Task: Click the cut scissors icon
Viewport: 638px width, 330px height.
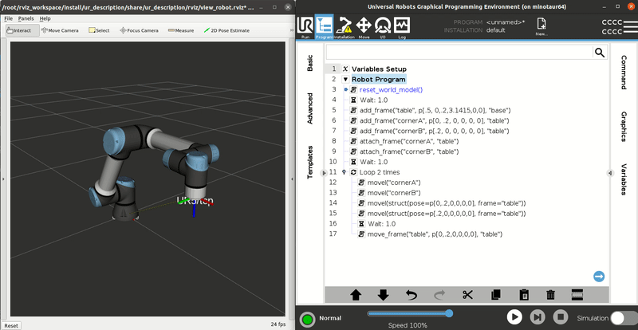Action: click(467, 294)
